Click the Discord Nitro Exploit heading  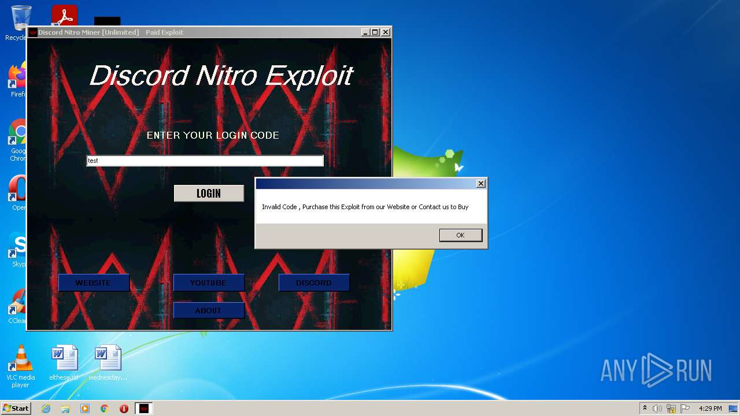(221, 76)
